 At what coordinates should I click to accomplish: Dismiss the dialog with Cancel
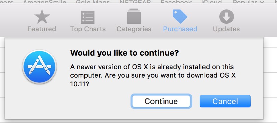tap(225, 101)
